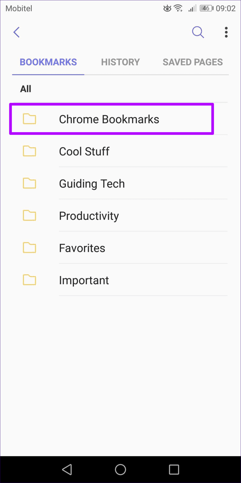Click the Chrome Bookmarks folder icon
Screen dimensions: 241x483
point(30,119)
